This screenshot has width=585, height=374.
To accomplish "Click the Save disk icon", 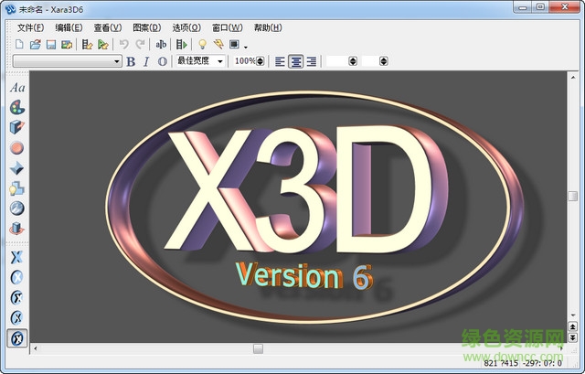I will coord(51,44).
